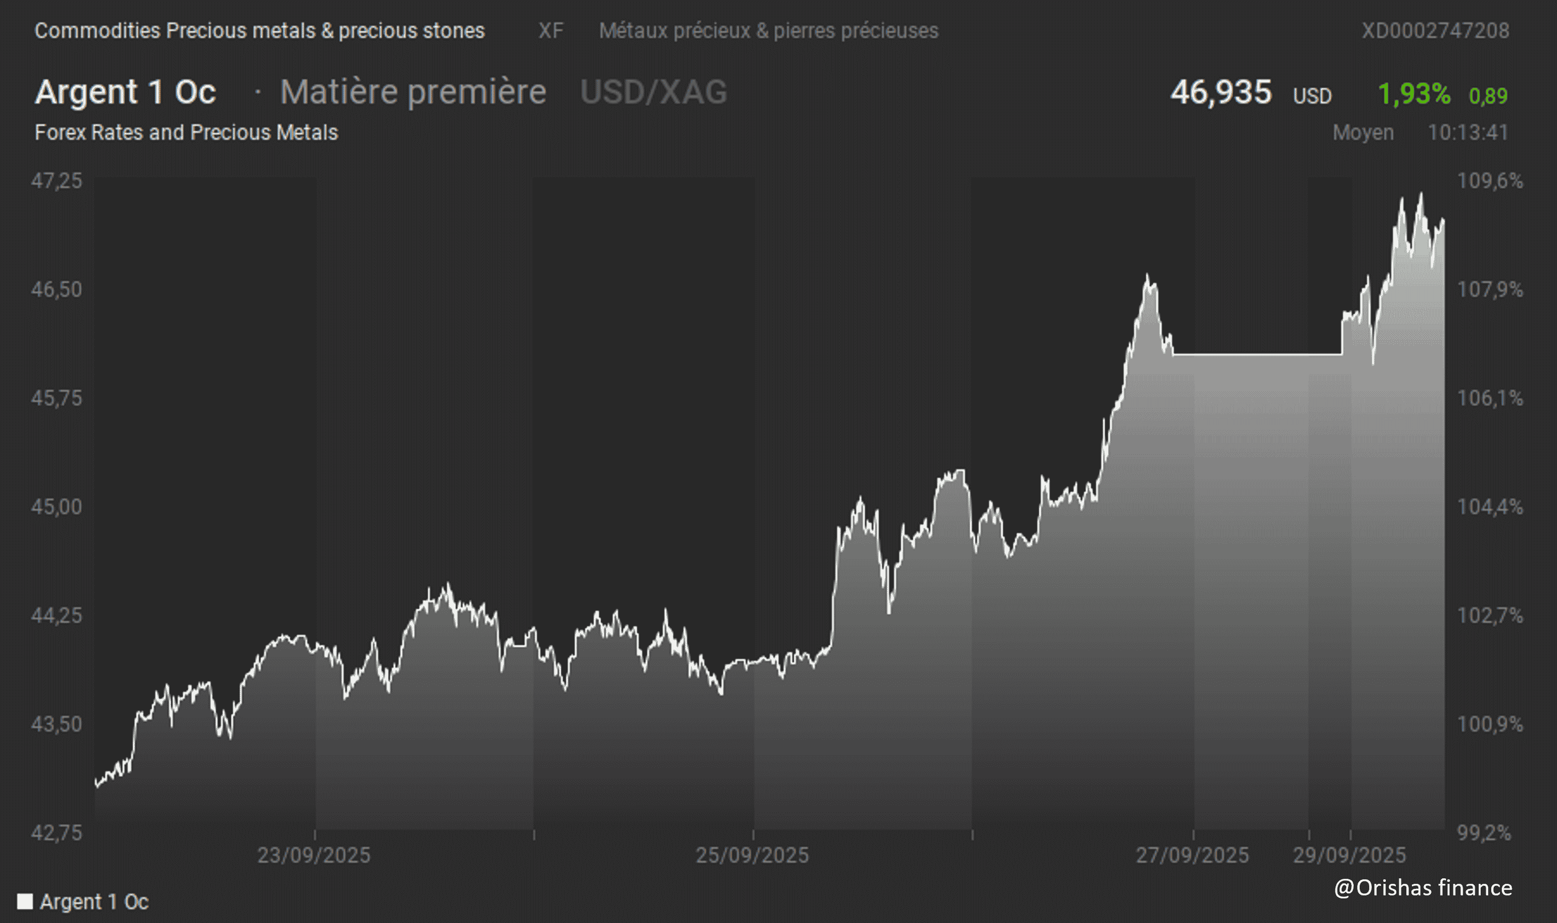Click the white Argent 1 Oc legend swatch
This screenshot has width=1557, height=923.
[x=25, y=901]
